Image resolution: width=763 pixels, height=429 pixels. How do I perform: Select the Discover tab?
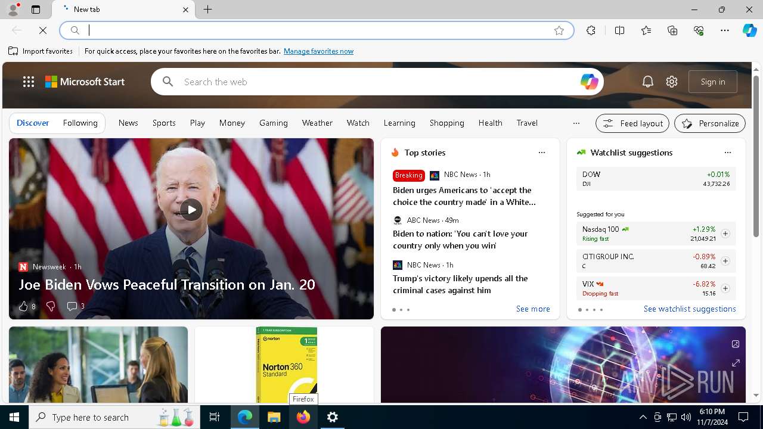point(33,123)
